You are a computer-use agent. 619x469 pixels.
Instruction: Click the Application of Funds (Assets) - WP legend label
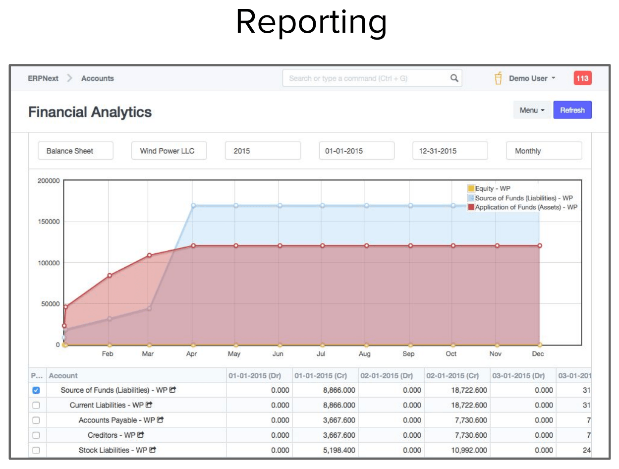[526, 207]
